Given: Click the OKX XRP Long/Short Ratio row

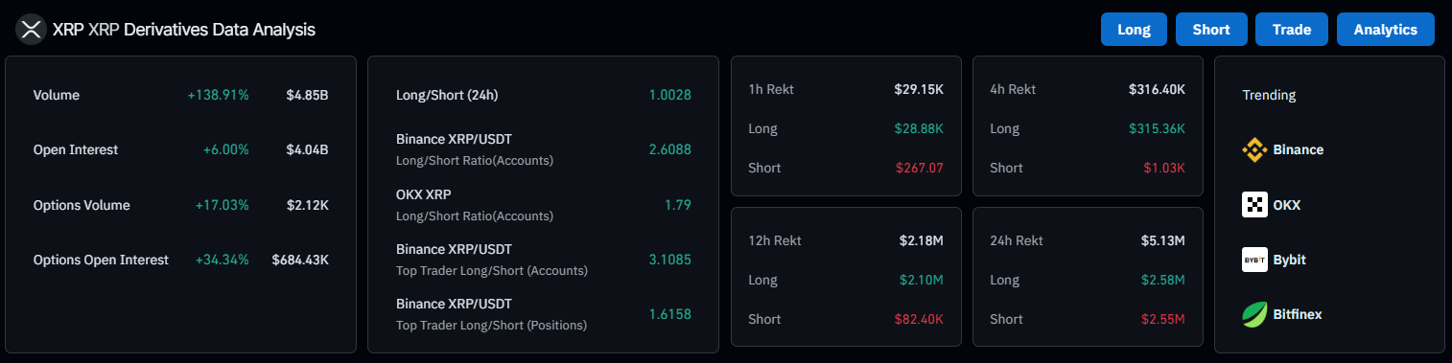Looking at the screenshot, I should 544,205.
